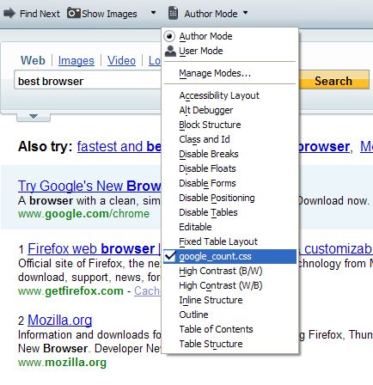The height and width of the screenshot is (385, 373).
Task: Click the Find Next arrow icon
Action: pos(9,13)
